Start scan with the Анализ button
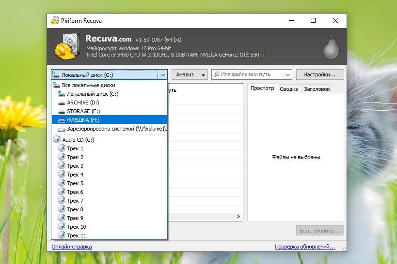The image size is (397, 264). coord(185,74)
